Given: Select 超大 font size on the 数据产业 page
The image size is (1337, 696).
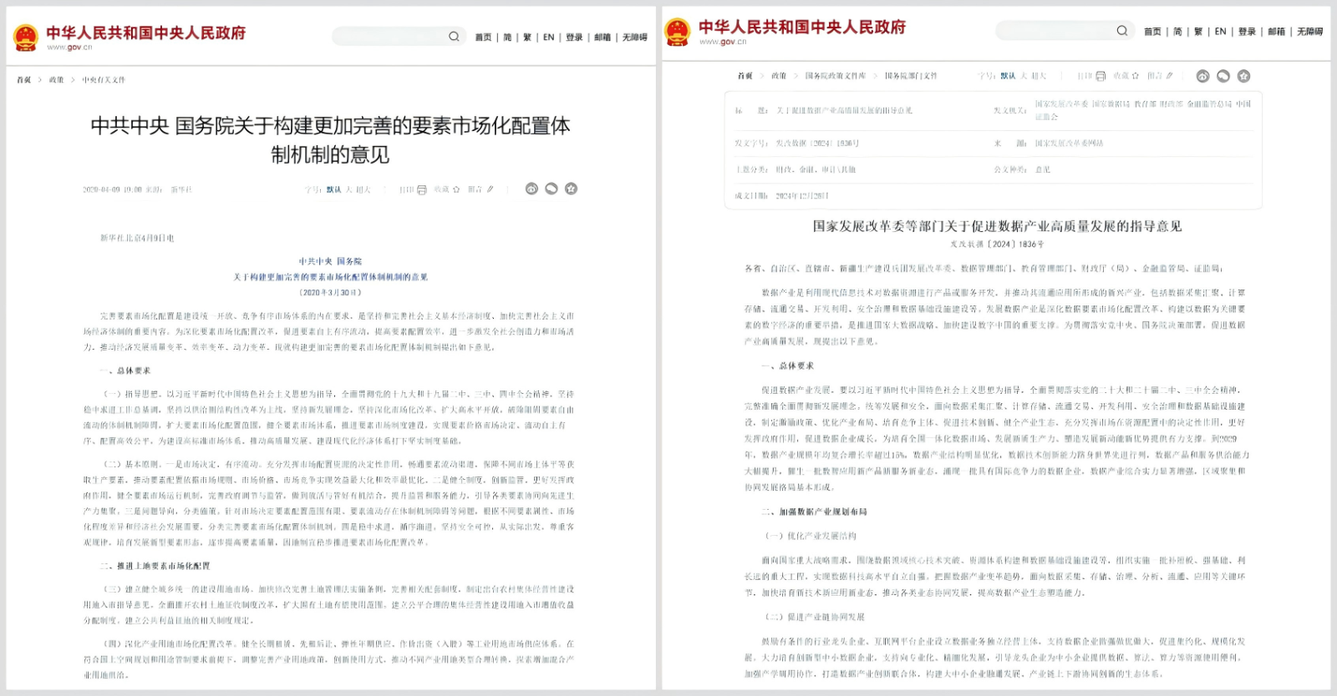Looking at the screenshot, I should tap(1039, 76).
